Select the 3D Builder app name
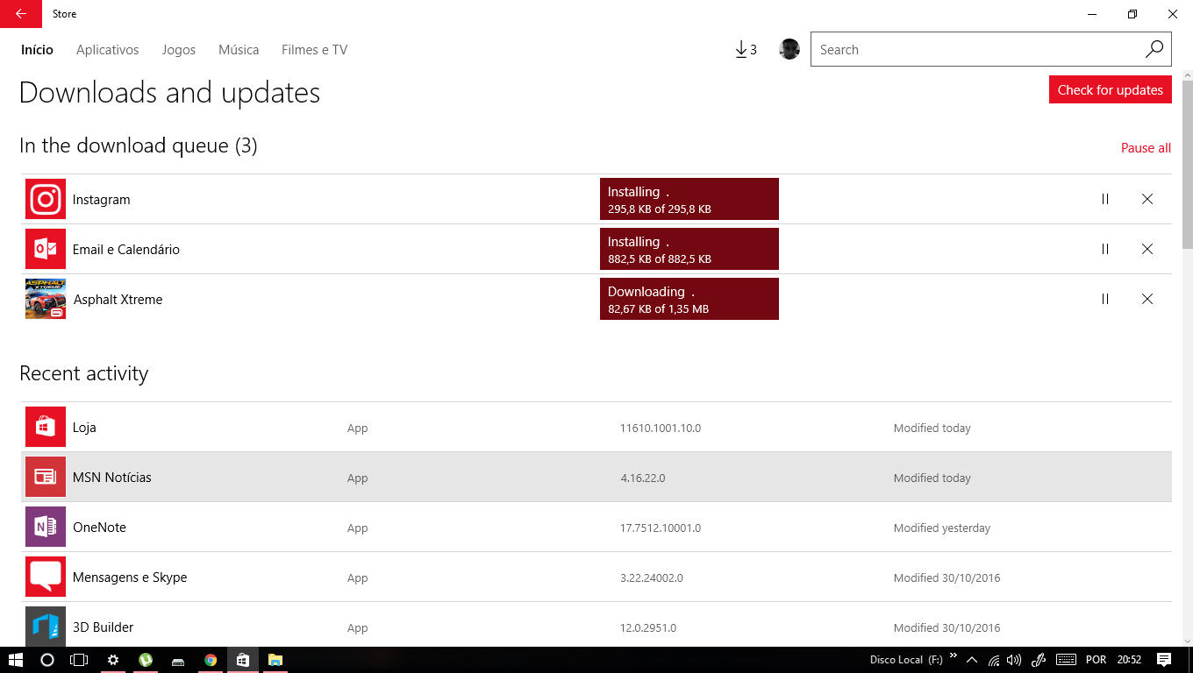This screenshot has width=1193, height=673. 104,627
